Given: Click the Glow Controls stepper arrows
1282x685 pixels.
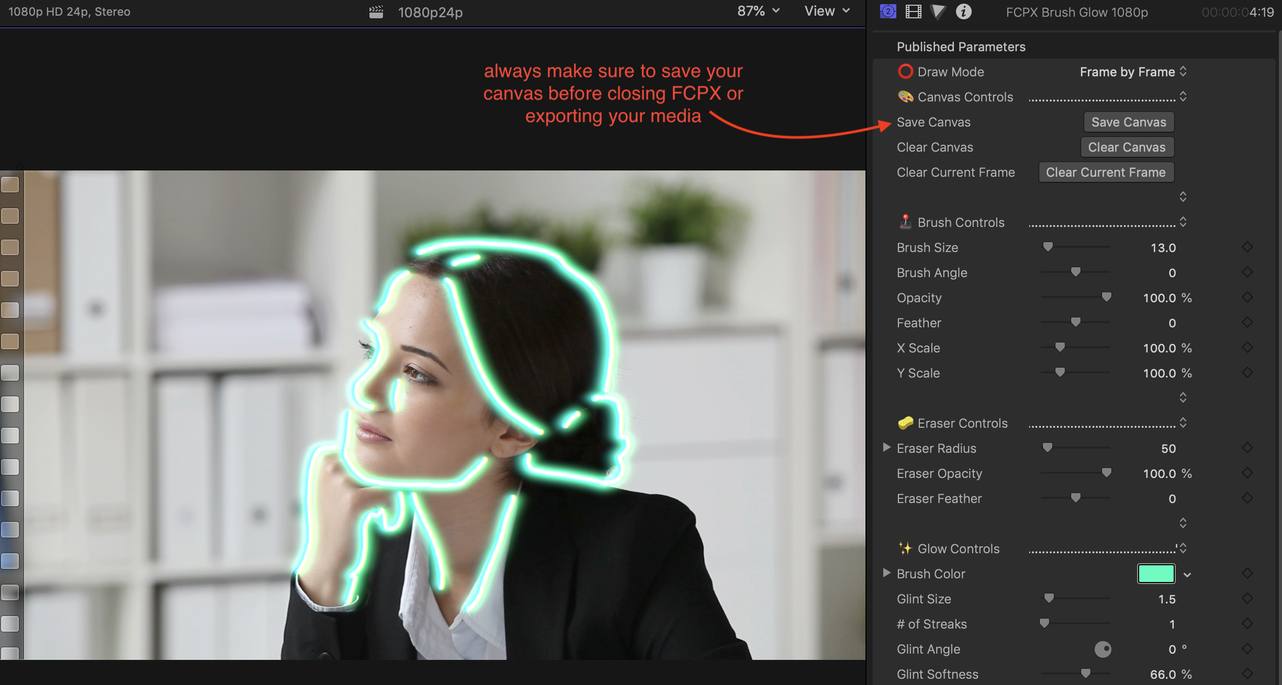Looking at the screenshot, I should (x=1183, y=549).
